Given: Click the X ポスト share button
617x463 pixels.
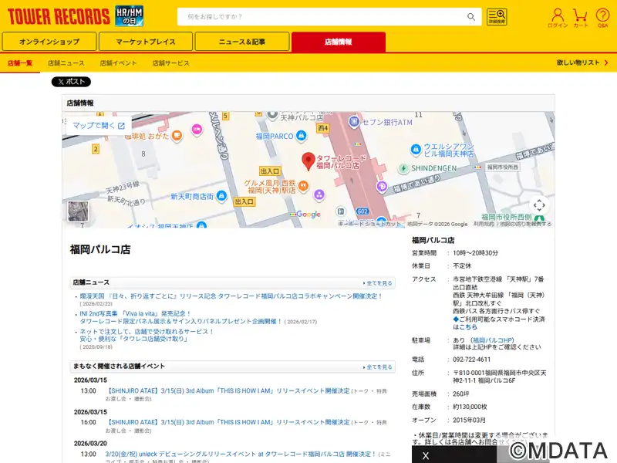Looking at the screenshot, I should [x=71, y=82].
